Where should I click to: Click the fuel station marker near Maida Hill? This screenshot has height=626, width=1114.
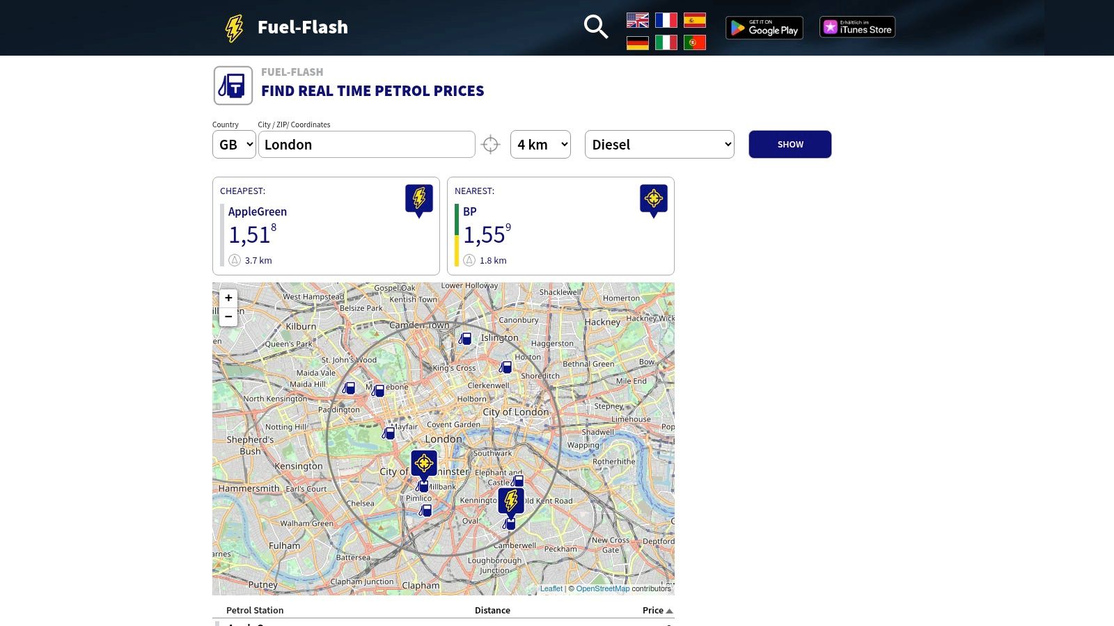point(349,388)
